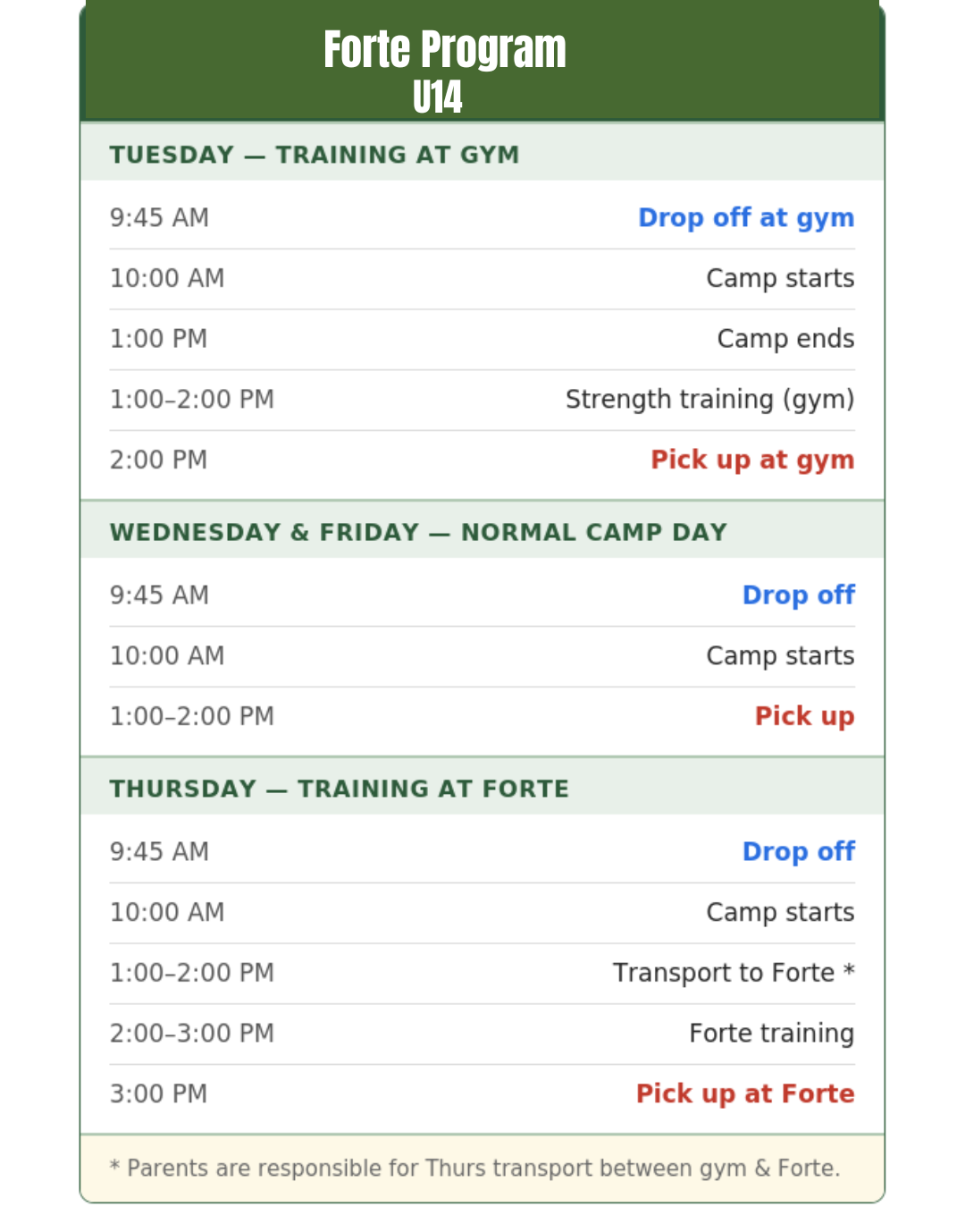Select the Tuesday Training at Gym heading

point(315,155)
